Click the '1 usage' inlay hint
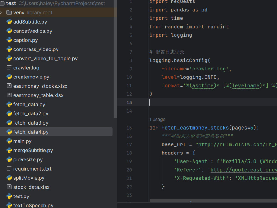The image size is (277, 208). [x=157, y=119]
